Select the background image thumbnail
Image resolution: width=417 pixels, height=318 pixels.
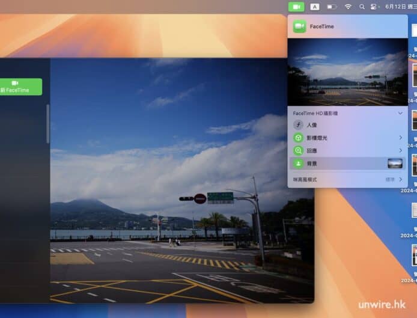[x=395, y=164]
